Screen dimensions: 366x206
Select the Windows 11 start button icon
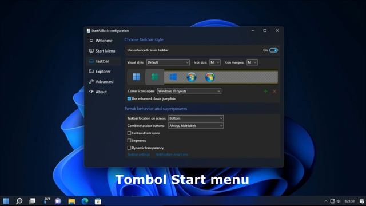pos(137,77)
